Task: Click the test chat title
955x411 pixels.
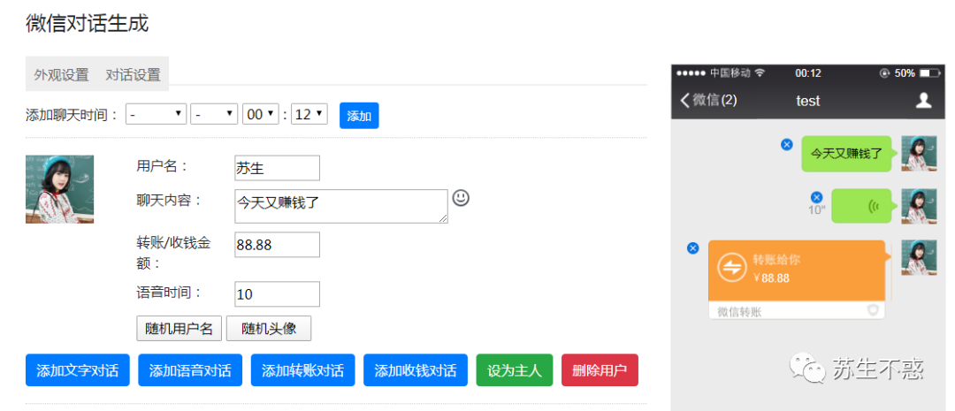Action: tap(808, 101)
